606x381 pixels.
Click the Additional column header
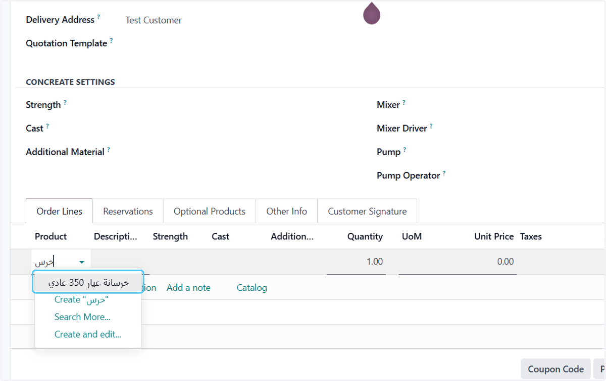pos(292,236)
